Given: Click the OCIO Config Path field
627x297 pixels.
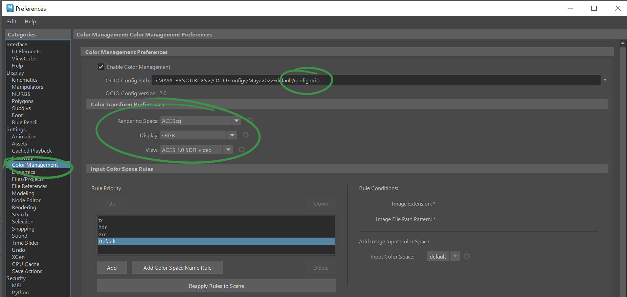Looking at the screenshot, I should click(x=376, y=80).
